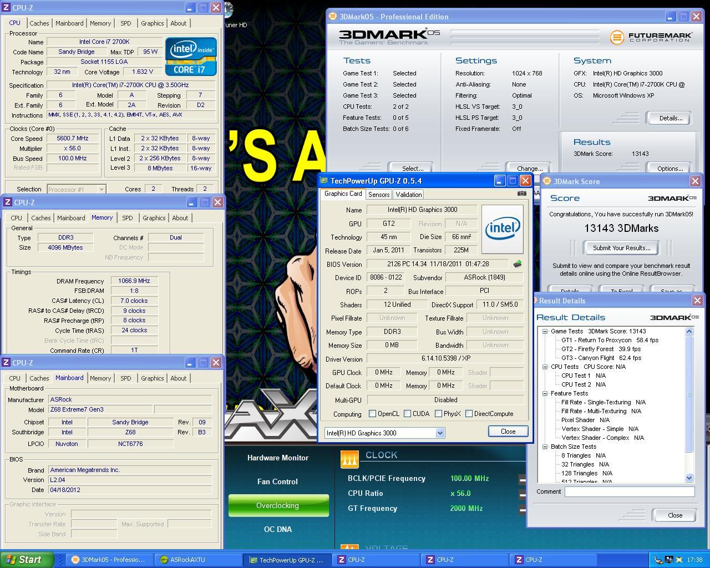
Task: Click the Z icon of the topmost CPU-Z window
Action: (6, 8)
